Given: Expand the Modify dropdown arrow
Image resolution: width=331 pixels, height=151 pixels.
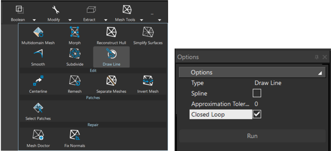Looking at the screenshot, I should [70, 20].
